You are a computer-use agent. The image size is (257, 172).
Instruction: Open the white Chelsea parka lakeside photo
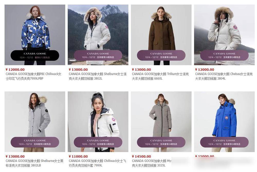(224, 35)
